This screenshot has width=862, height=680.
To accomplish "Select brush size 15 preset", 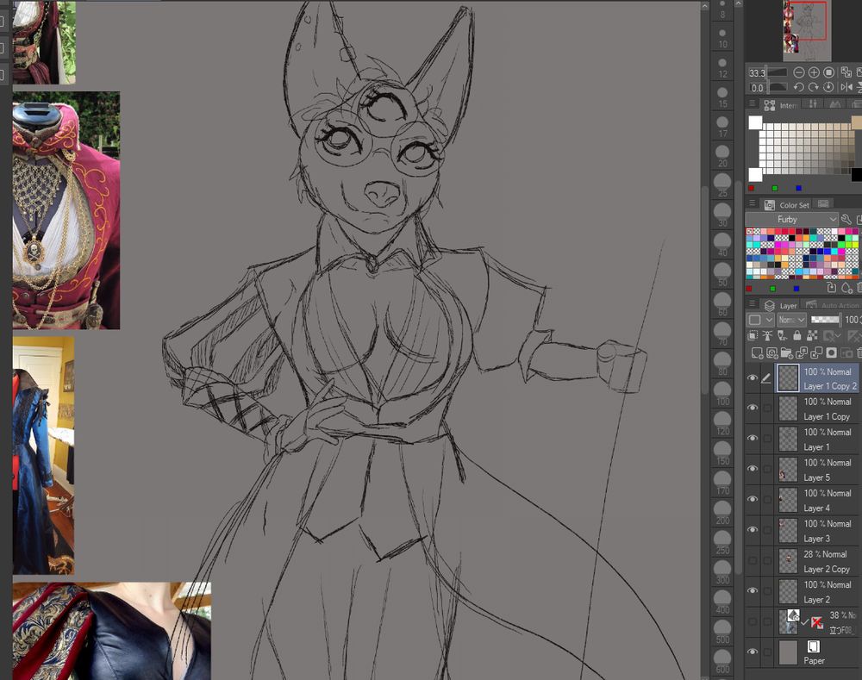I will click(722, 97).
